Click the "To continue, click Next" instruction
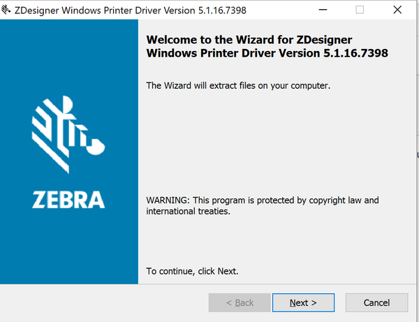419x322 pixels. (x=197, y=270)
